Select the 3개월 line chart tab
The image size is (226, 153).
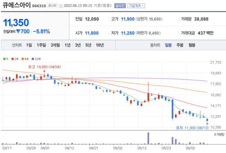(x=55, y=45)
